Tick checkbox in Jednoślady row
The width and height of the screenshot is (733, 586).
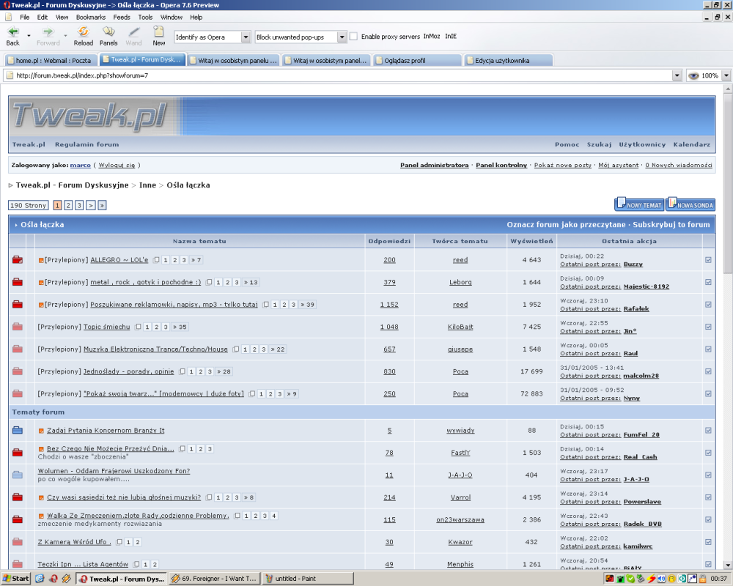click(x=708, y=371)
